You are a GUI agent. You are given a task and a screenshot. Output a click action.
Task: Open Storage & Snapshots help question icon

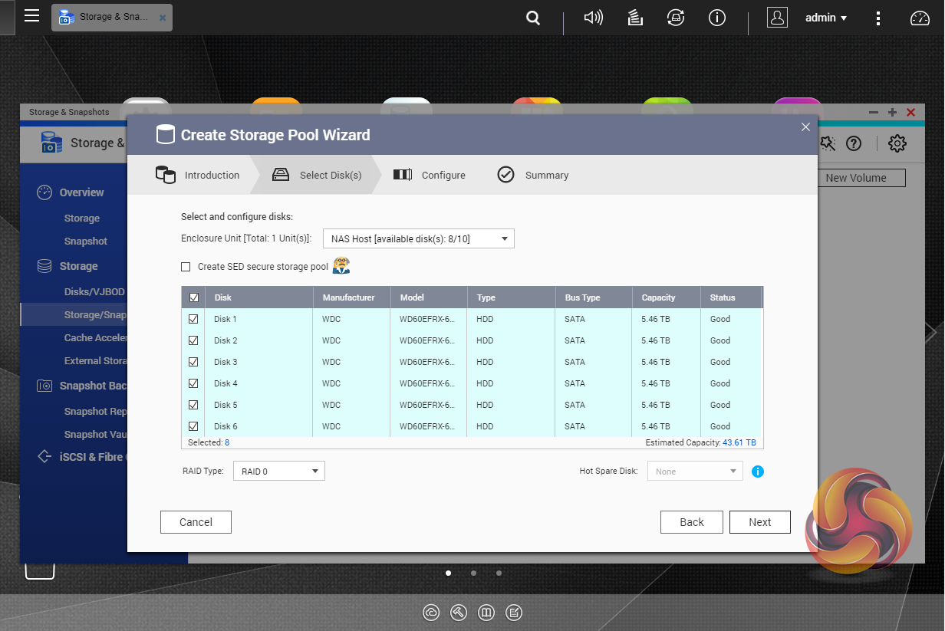(854, 143)
